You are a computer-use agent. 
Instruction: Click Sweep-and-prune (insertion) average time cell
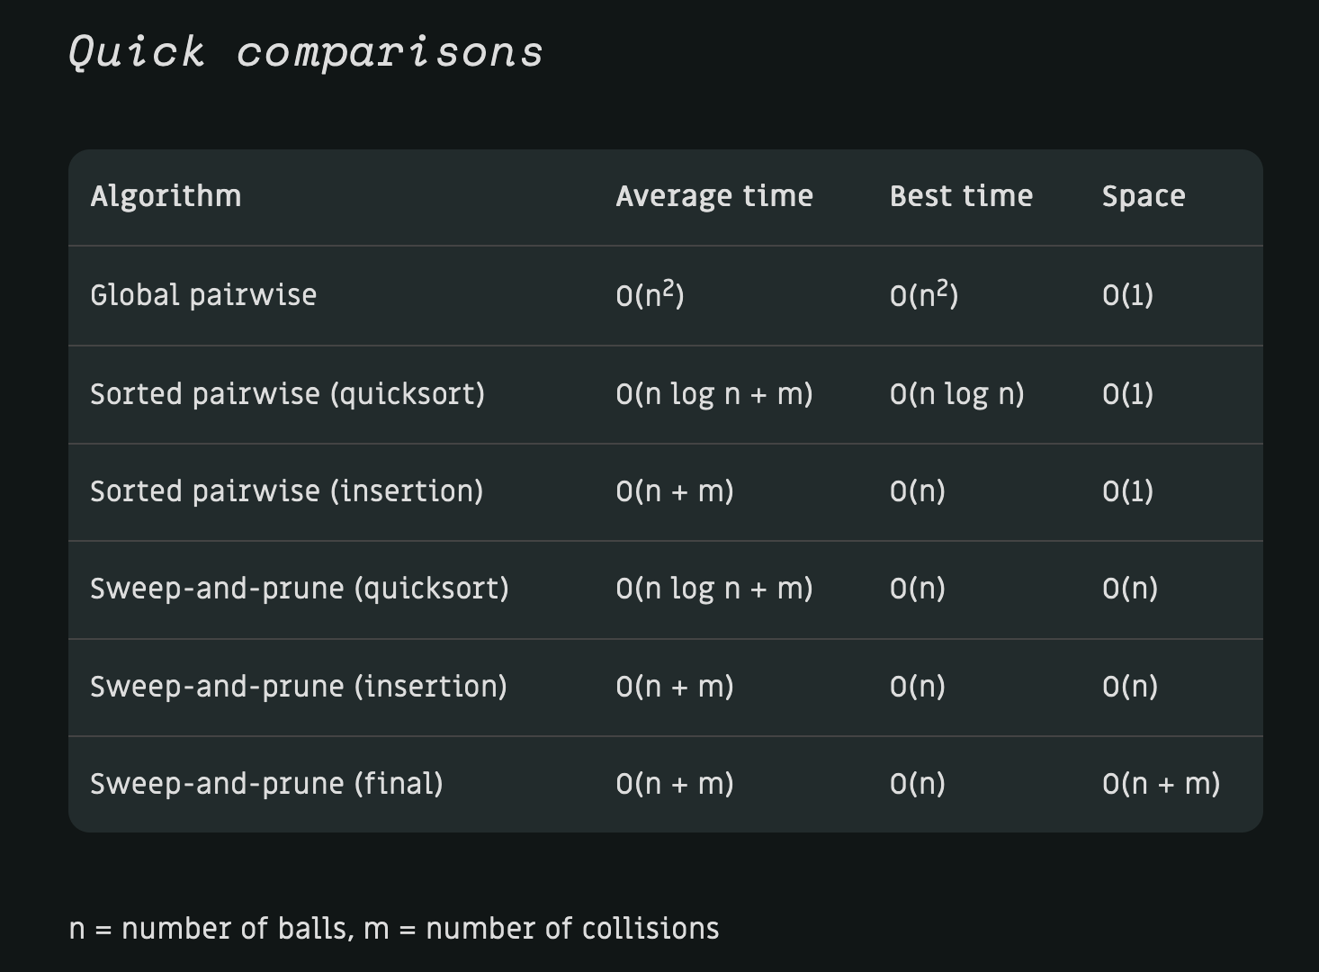click(x=675, y=687)
